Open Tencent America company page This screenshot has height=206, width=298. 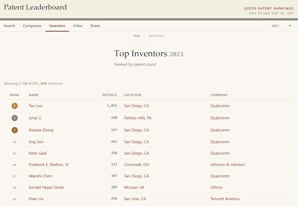point(225,199)
